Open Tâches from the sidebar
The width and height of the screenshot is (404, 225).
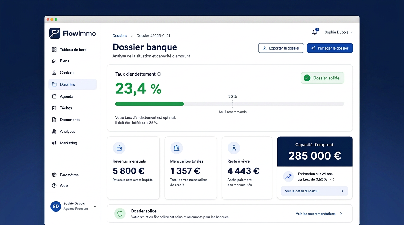(x=73, y=108)
